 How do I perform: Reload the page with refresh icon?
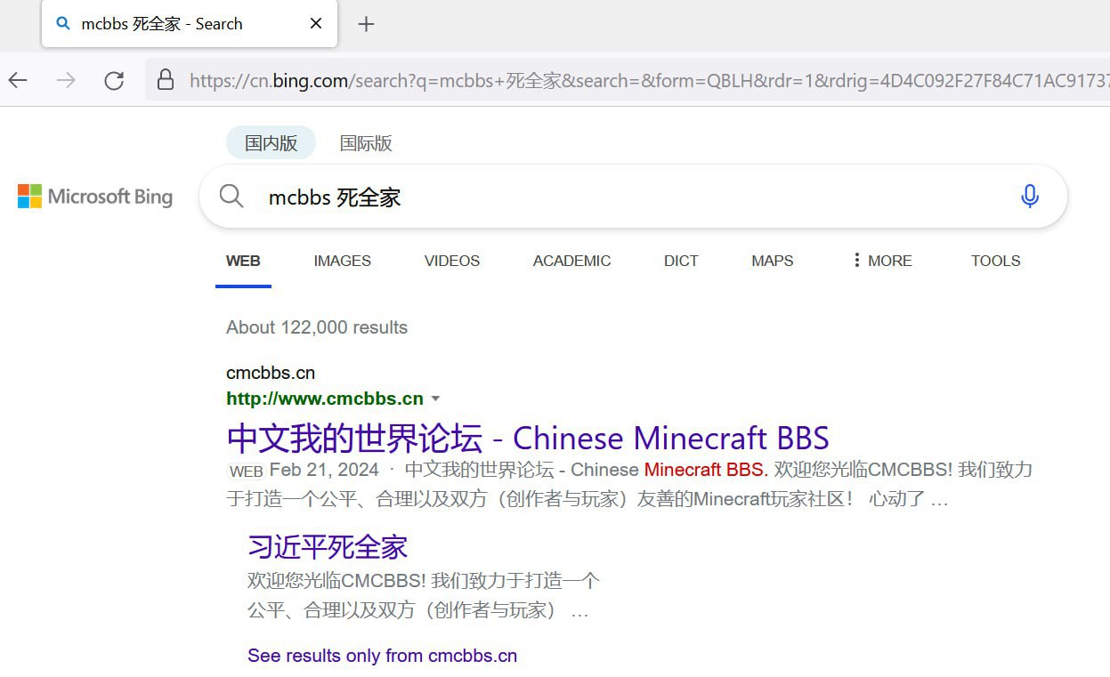coord(114,81)
